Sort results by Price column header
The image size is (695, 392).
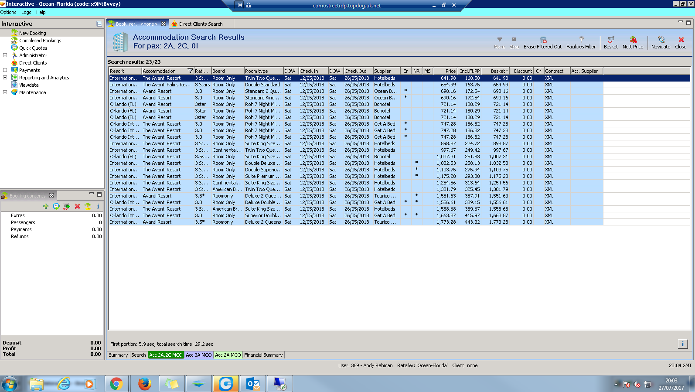(445, 71)
